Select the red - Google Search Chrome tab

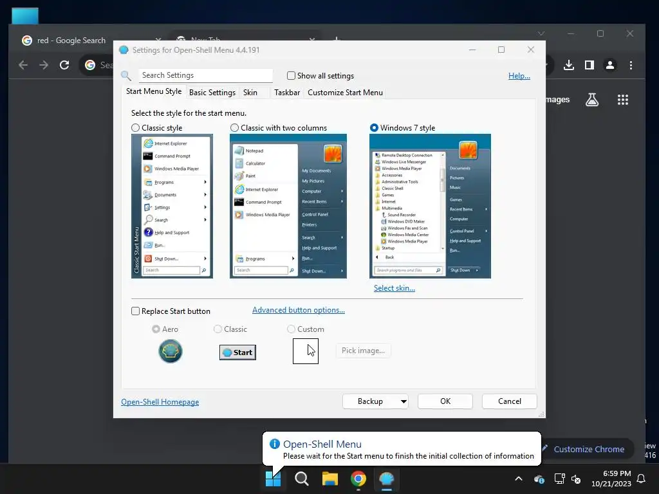coord(71,41)
